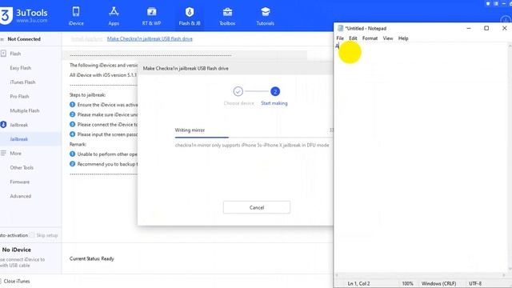Select Multiple Flash in sidebar

tap(25, 110)
